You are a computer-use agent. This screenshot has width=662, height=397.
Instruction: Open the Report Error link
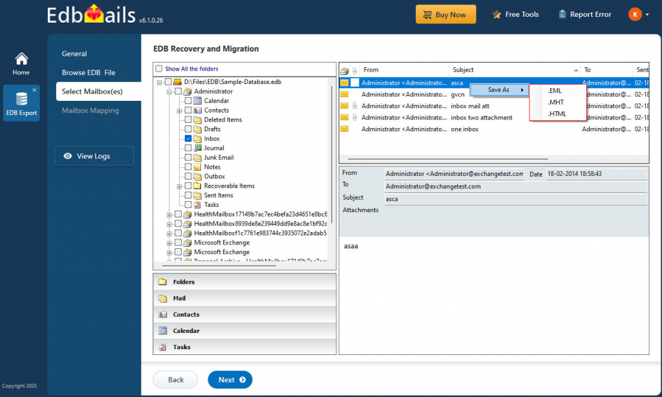point(584,14)
